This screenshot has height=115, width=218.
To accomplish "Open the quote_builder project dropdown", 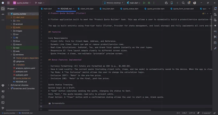I will tap(22, 3).
